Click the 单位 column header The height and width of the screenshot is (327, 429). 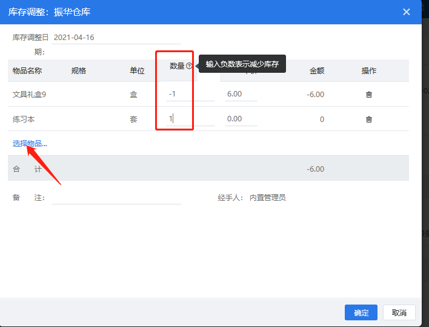coord(137,71)
